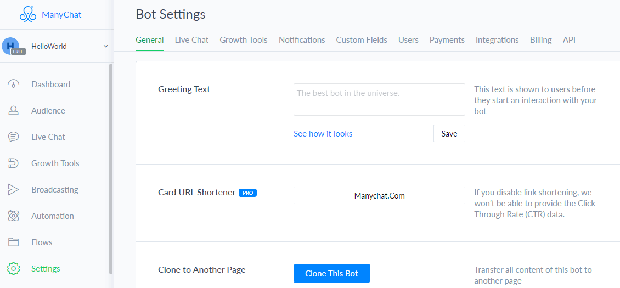Open Flows from the sidebar
Image resolution: width=620 pixels, height=288 pixels.
pos(42,242)
